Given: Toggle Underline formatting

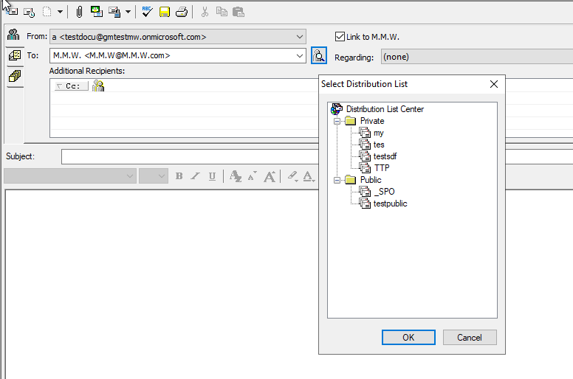Looking at the screenshot, I should [212, 176].
